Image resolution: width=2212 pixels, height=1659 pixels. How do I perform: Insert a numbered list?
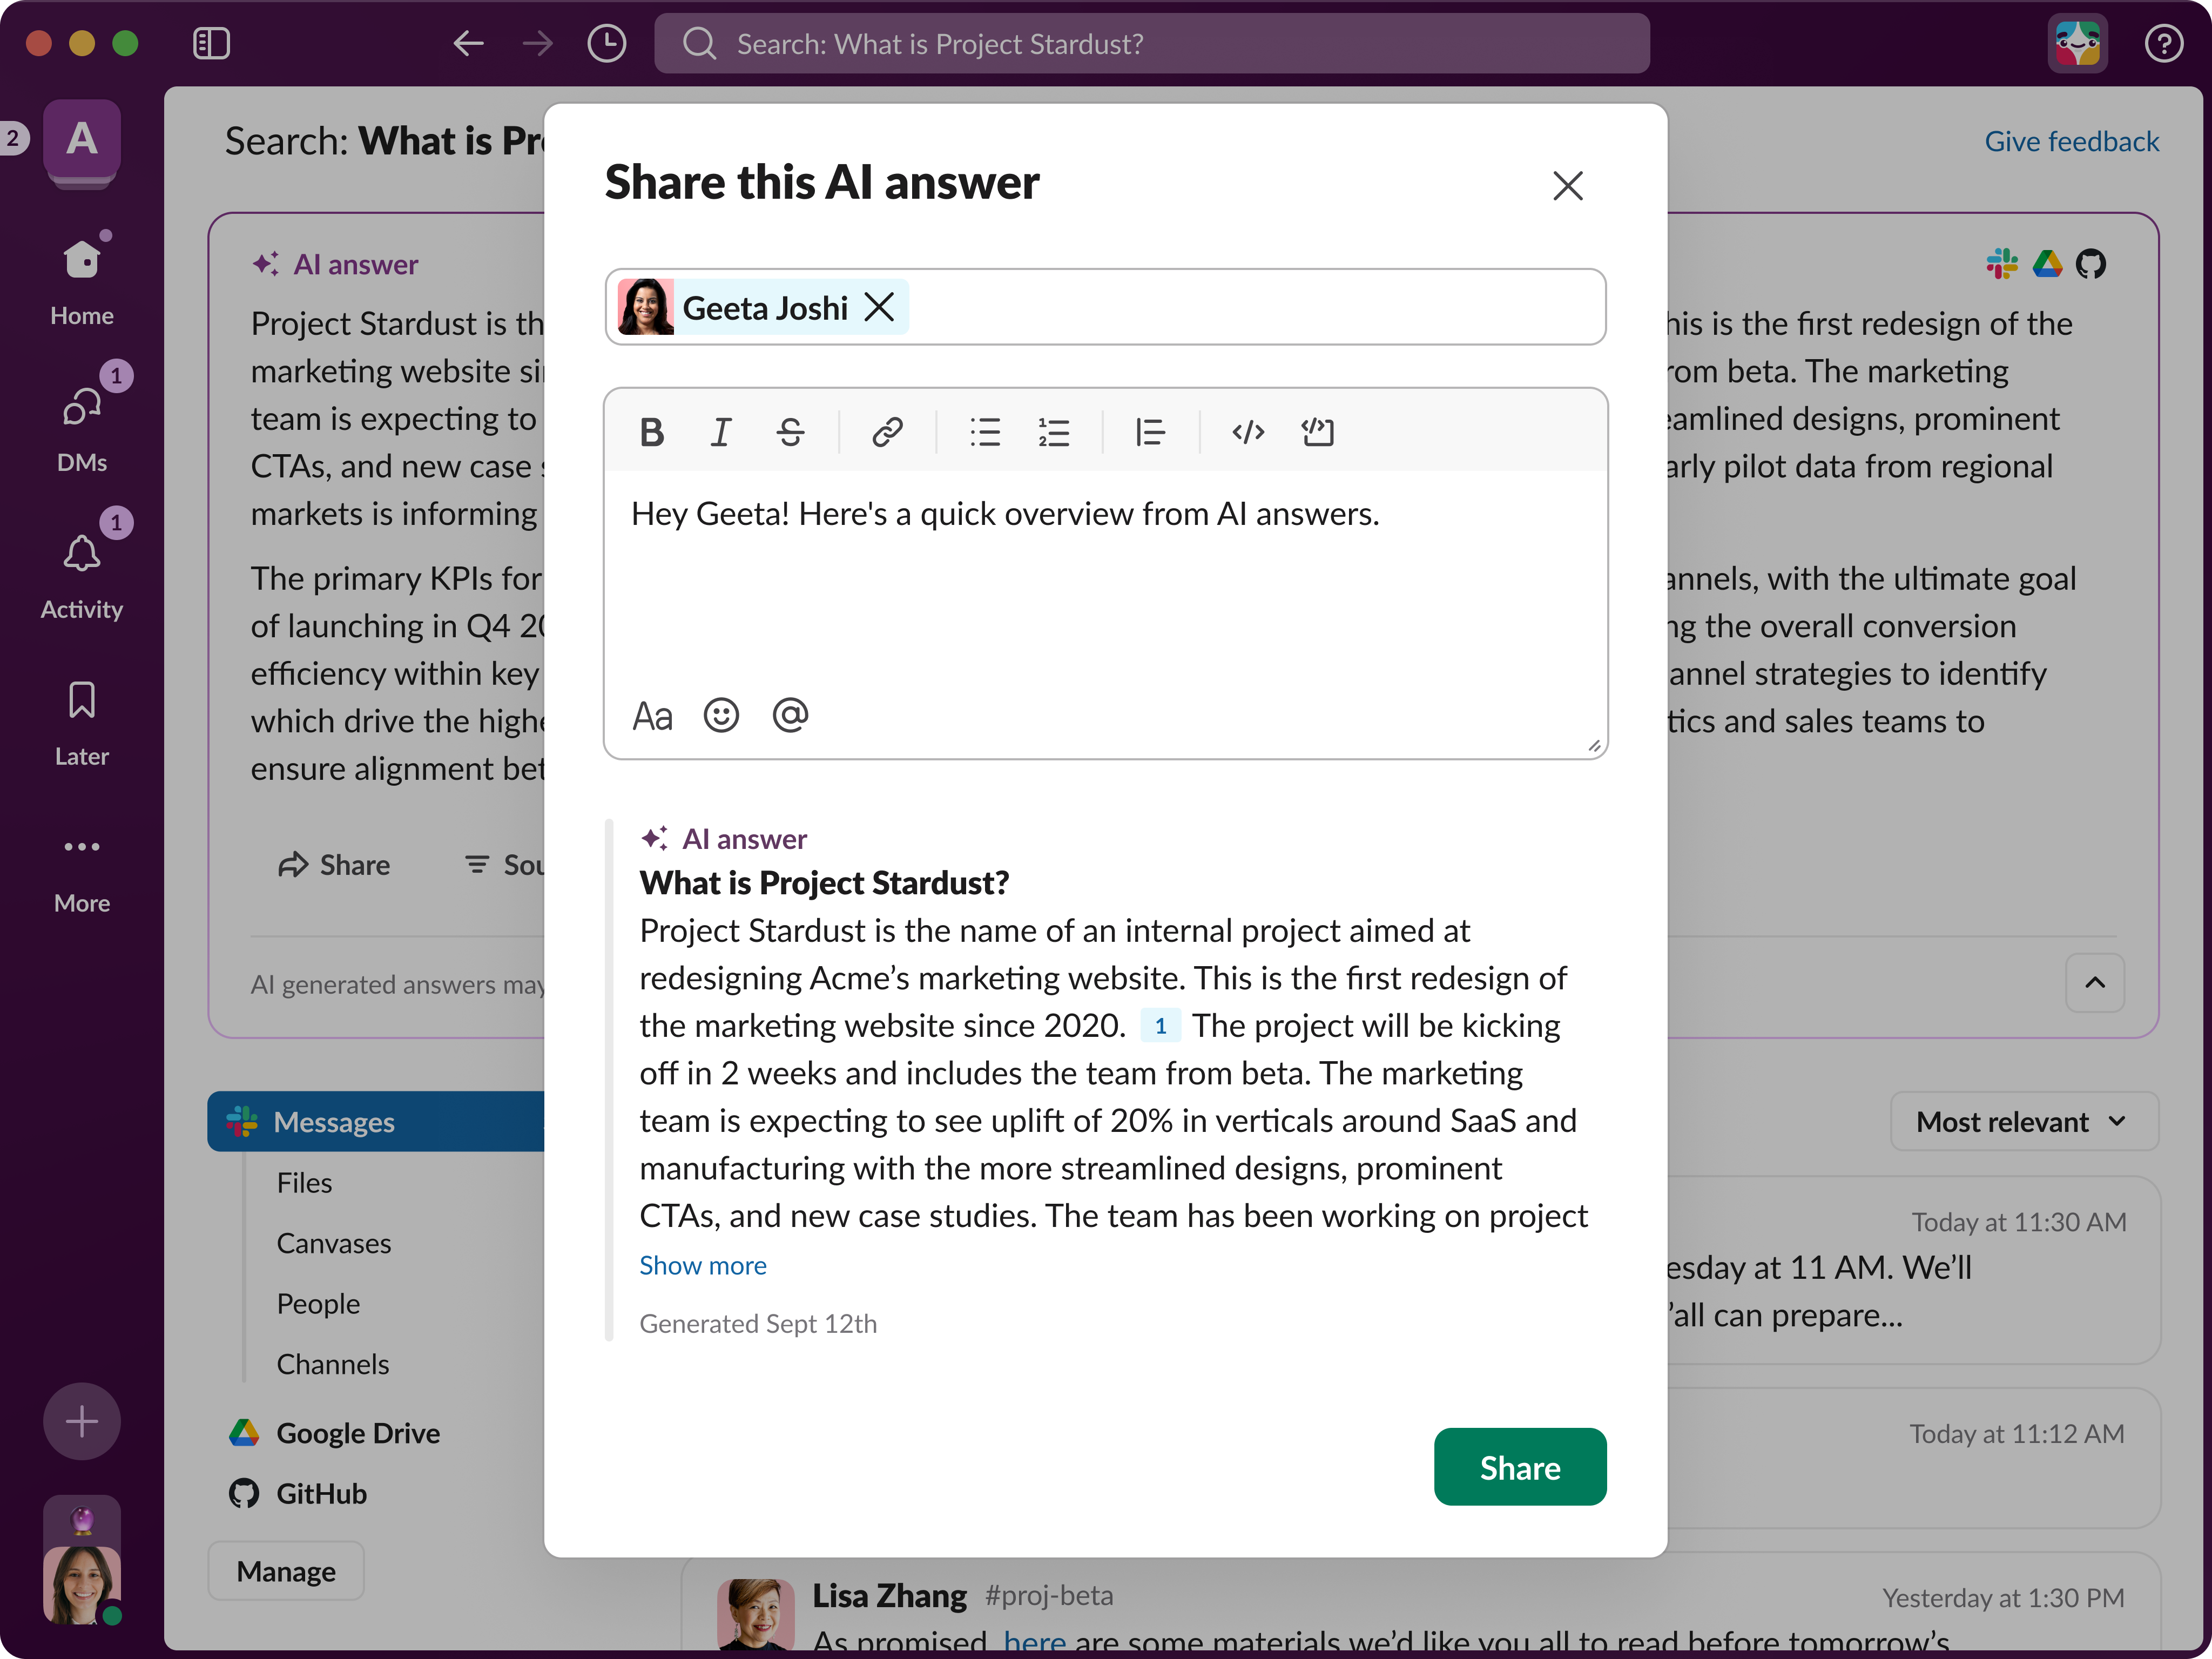[x=1053, y=432]
